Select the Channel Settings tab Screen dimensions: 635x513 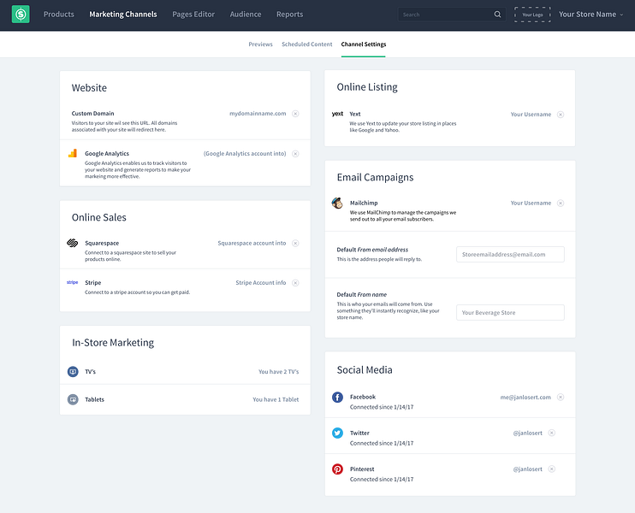364,44
